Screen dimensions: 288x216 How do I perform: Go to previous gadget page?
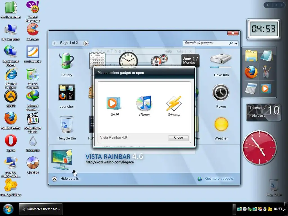[54, 43]
